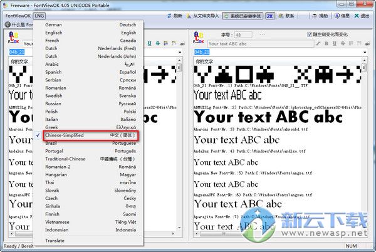Toggle strikethrough in right pane toolbar
376x252 pixels.
point(343,44)
